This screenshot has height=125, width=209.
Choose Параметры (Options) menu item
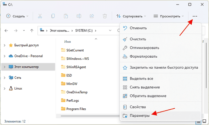click(161, 116)
